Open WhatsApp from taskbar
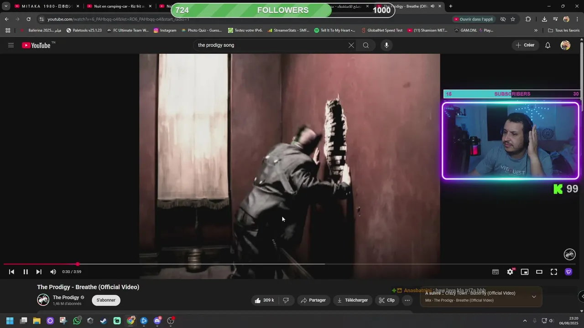The height and width of the screenshot is (328, 584). 77,321
